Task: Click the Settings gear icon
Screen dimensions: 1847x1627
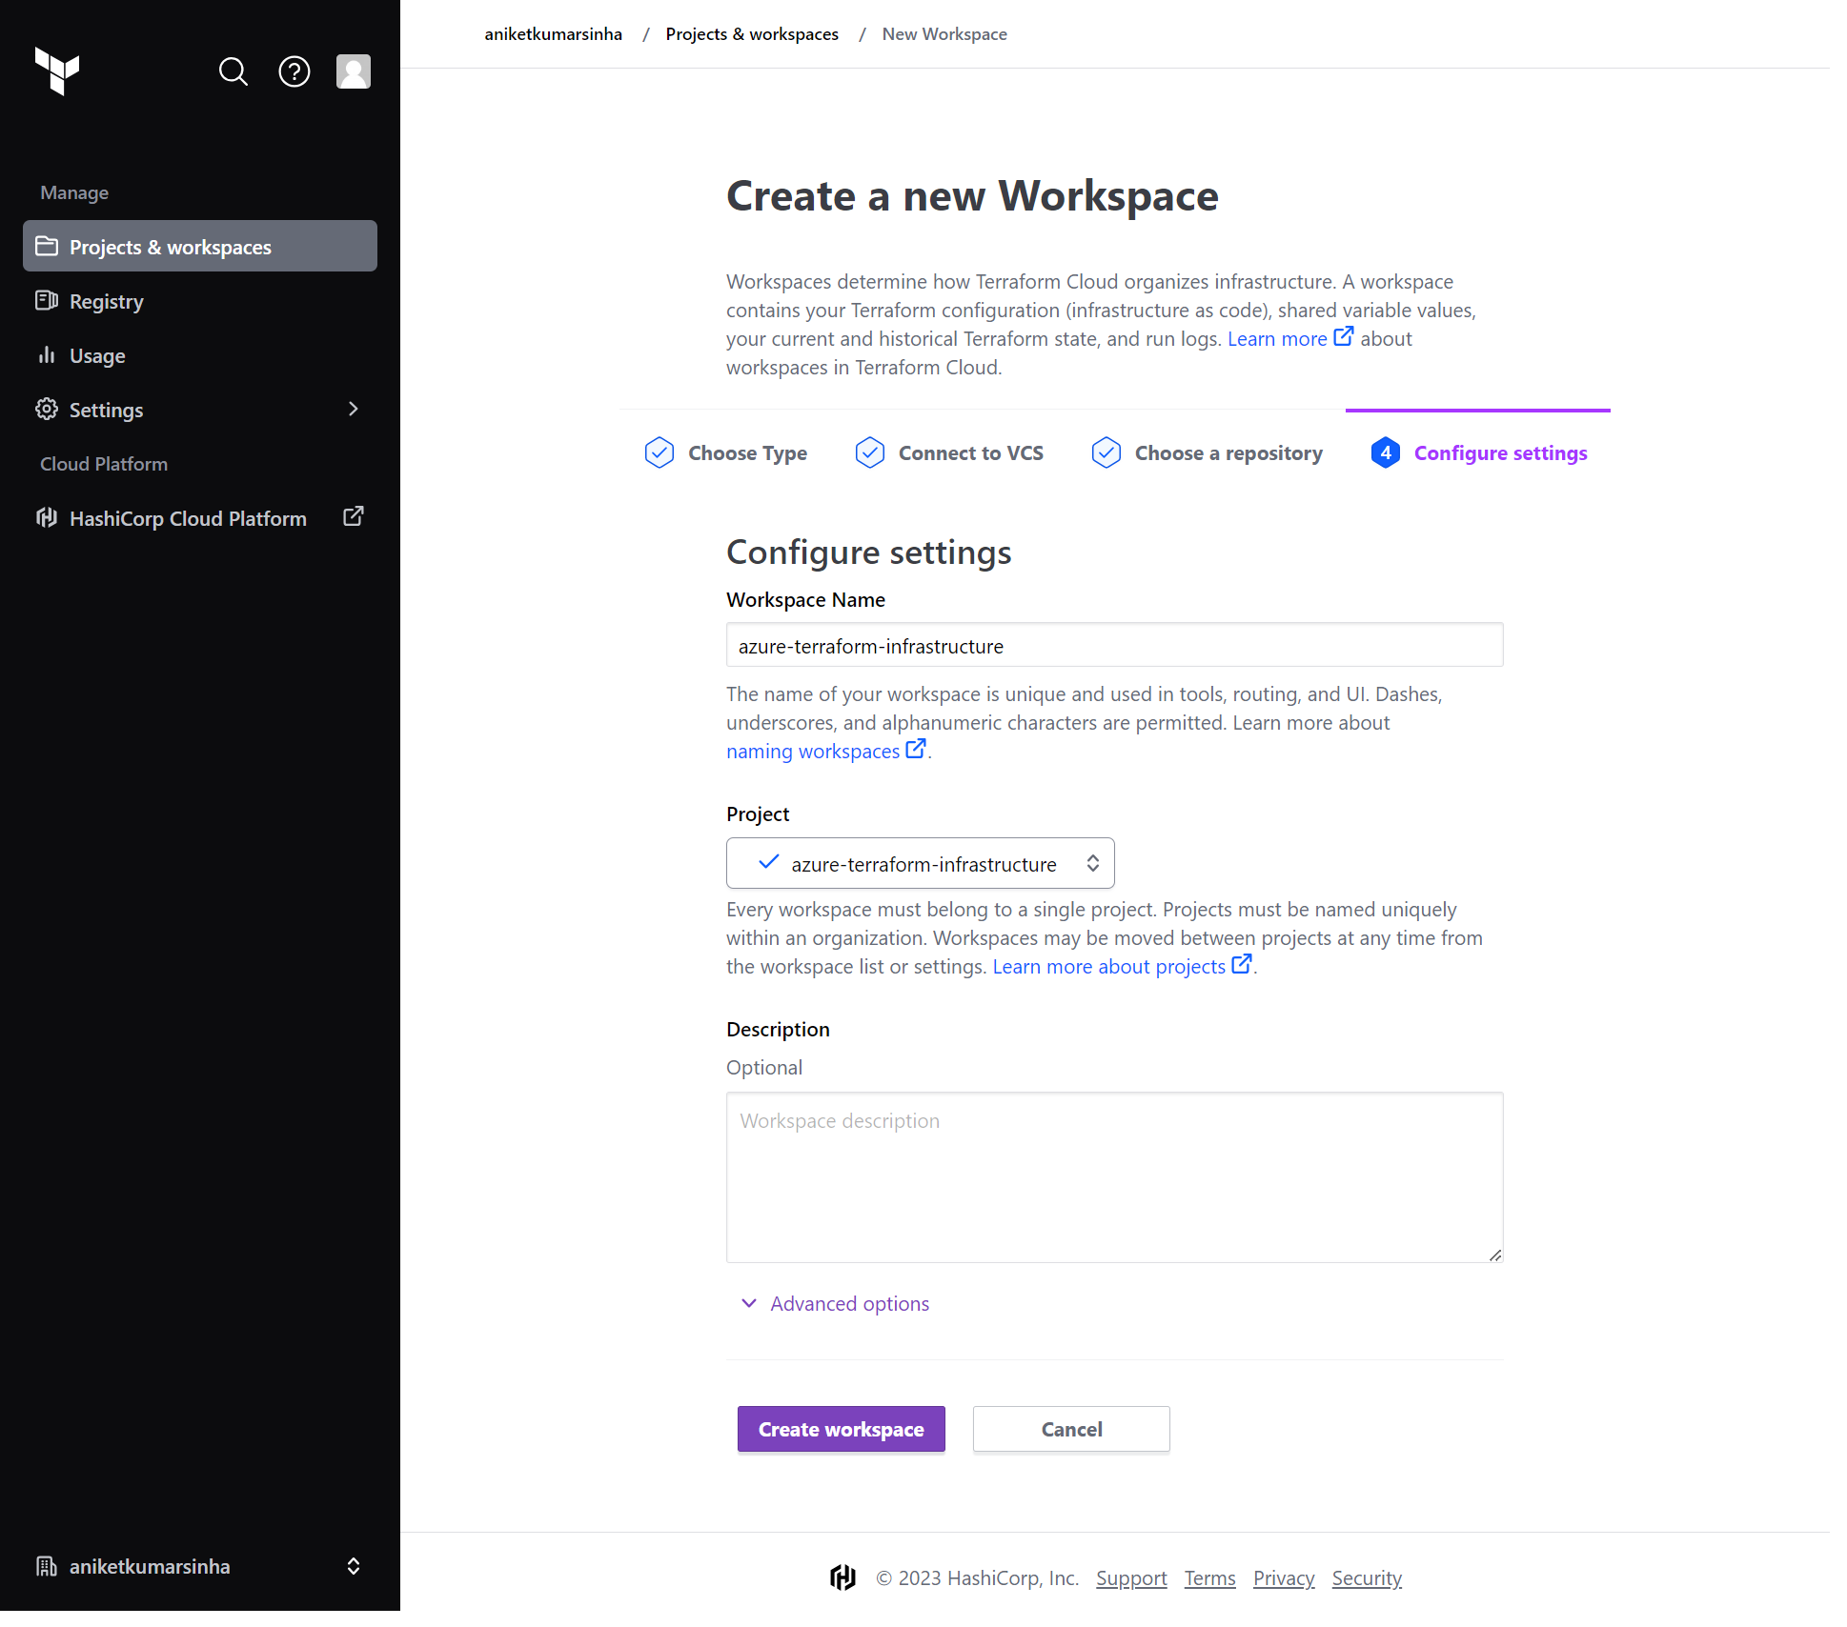Action: pos(47,410)
